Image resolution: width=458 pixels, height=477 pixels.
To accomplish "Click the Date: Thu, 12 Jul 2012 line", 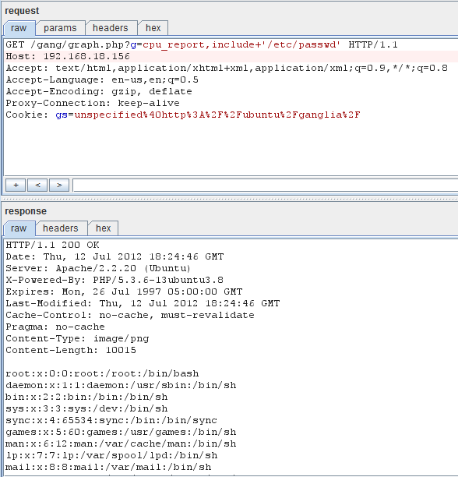I will point(114,256).
